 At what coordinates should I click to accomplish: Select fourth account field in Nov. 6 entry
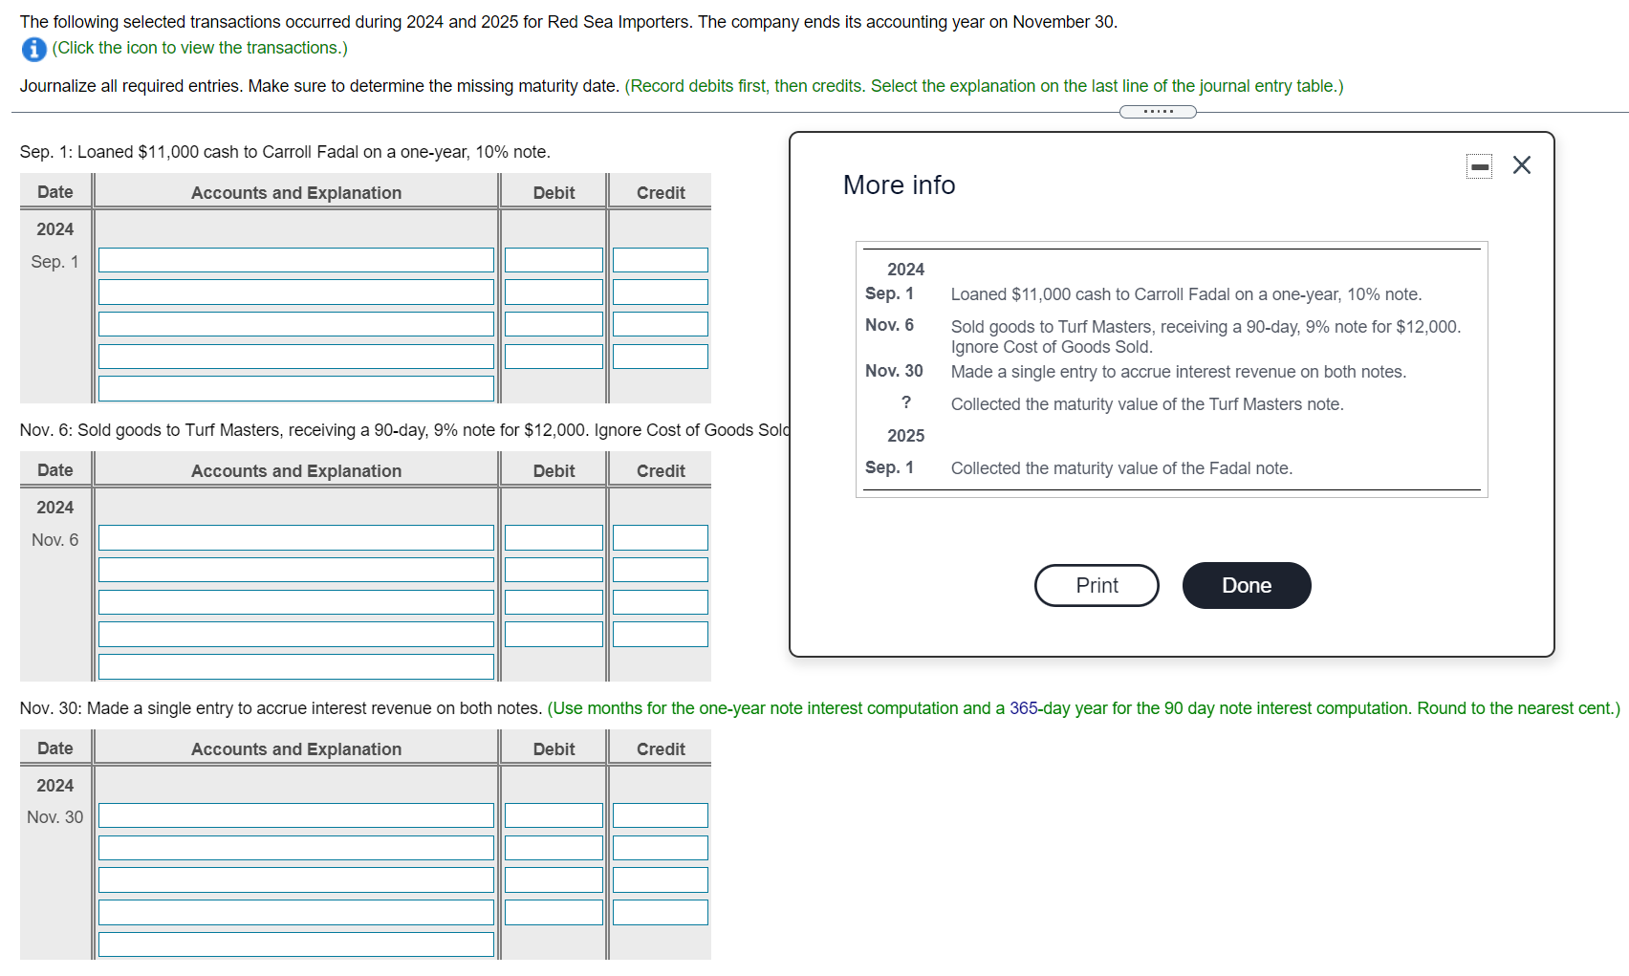[296, 634]
